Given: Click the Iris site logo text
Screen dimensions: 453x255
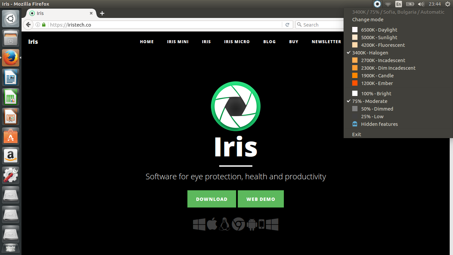Looking at the screenshot, I should 33,42.
